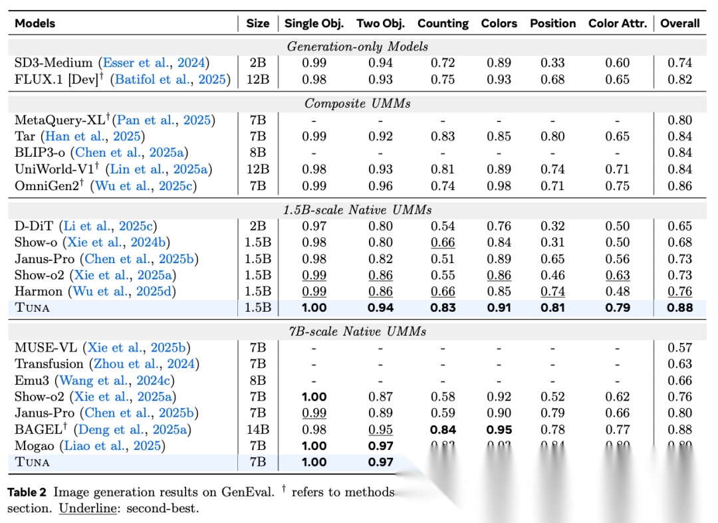The image size is (718, 523).
Task: Open Xie et al., 2025a in 1.5B Show-o2 row
Action: tap(123, 275)
